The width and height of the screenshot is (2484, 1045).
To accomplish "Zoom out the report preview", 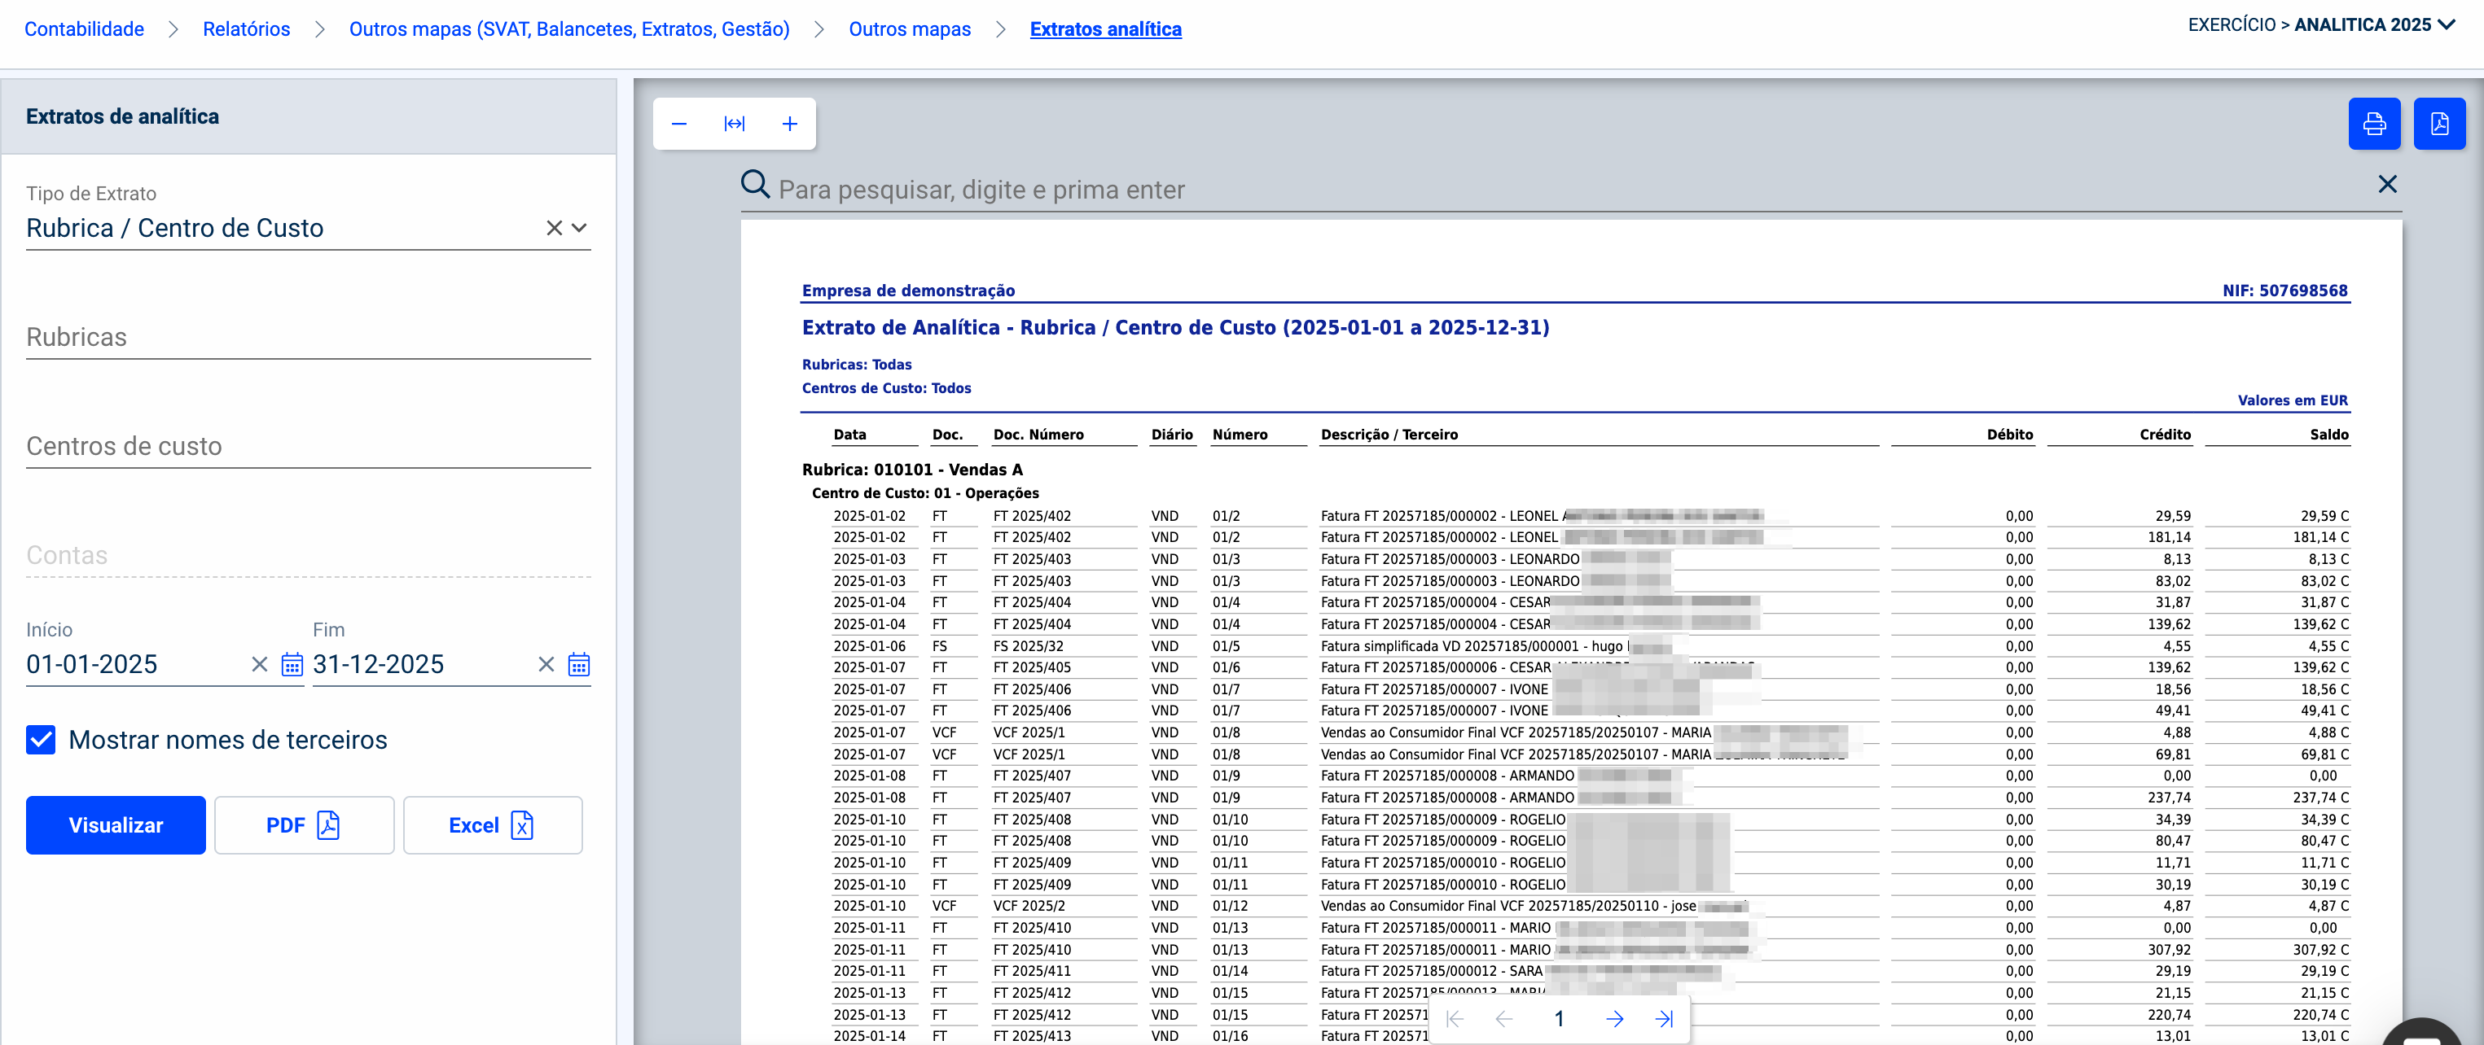I will (679, 124).
